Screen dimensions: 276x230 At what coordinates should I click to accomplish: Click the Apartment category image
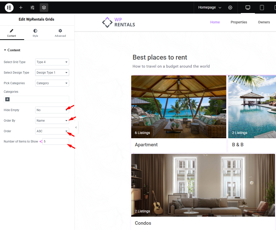[x=178, y=107]
